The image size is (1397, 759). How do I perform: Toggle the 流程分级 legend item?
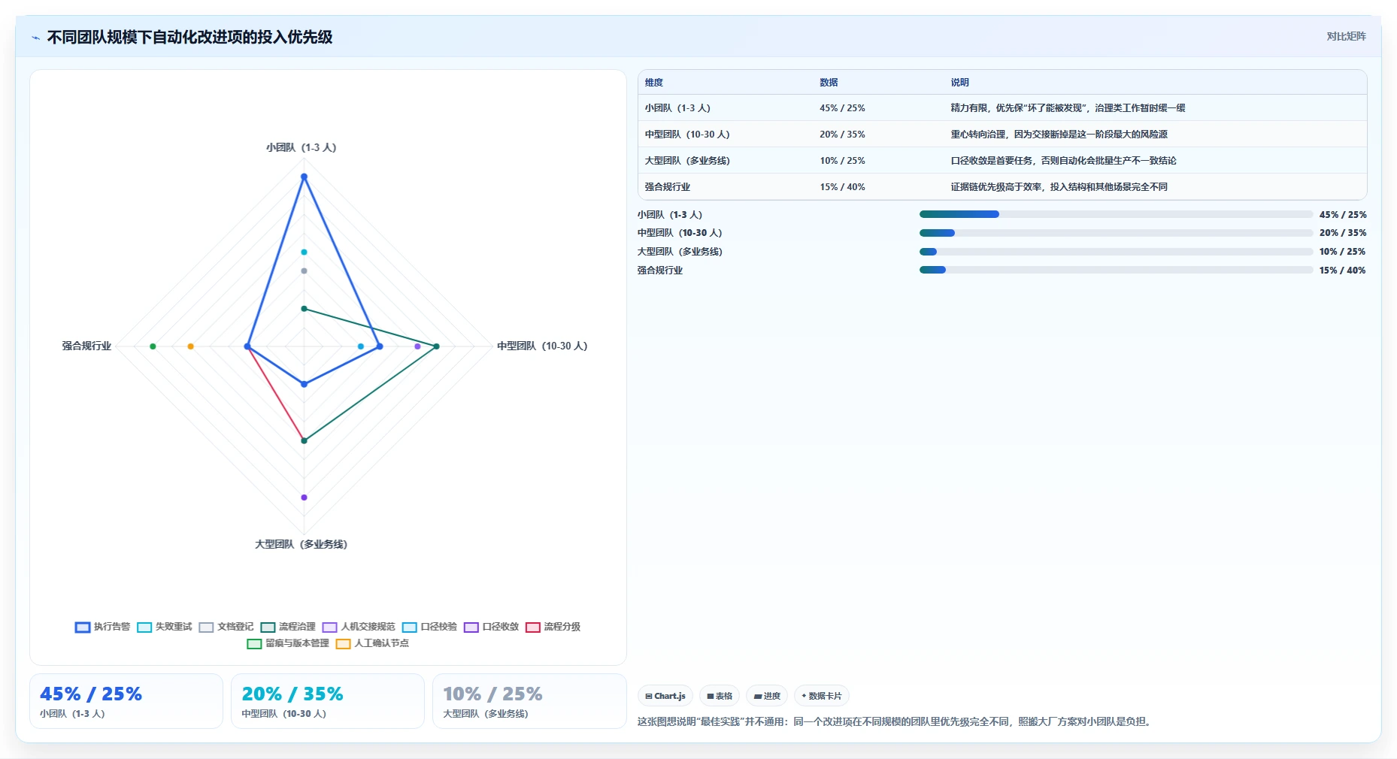click(553, 627)
